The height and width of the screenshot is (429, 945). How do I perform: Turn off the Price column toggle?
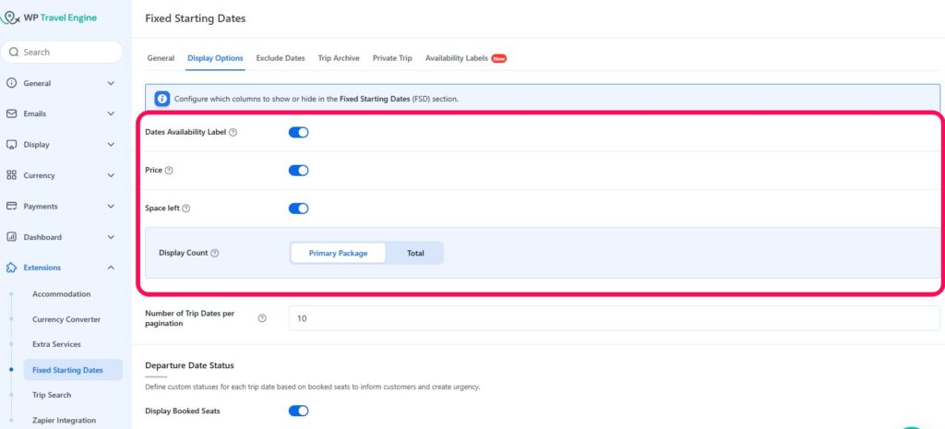coord(298,171)
